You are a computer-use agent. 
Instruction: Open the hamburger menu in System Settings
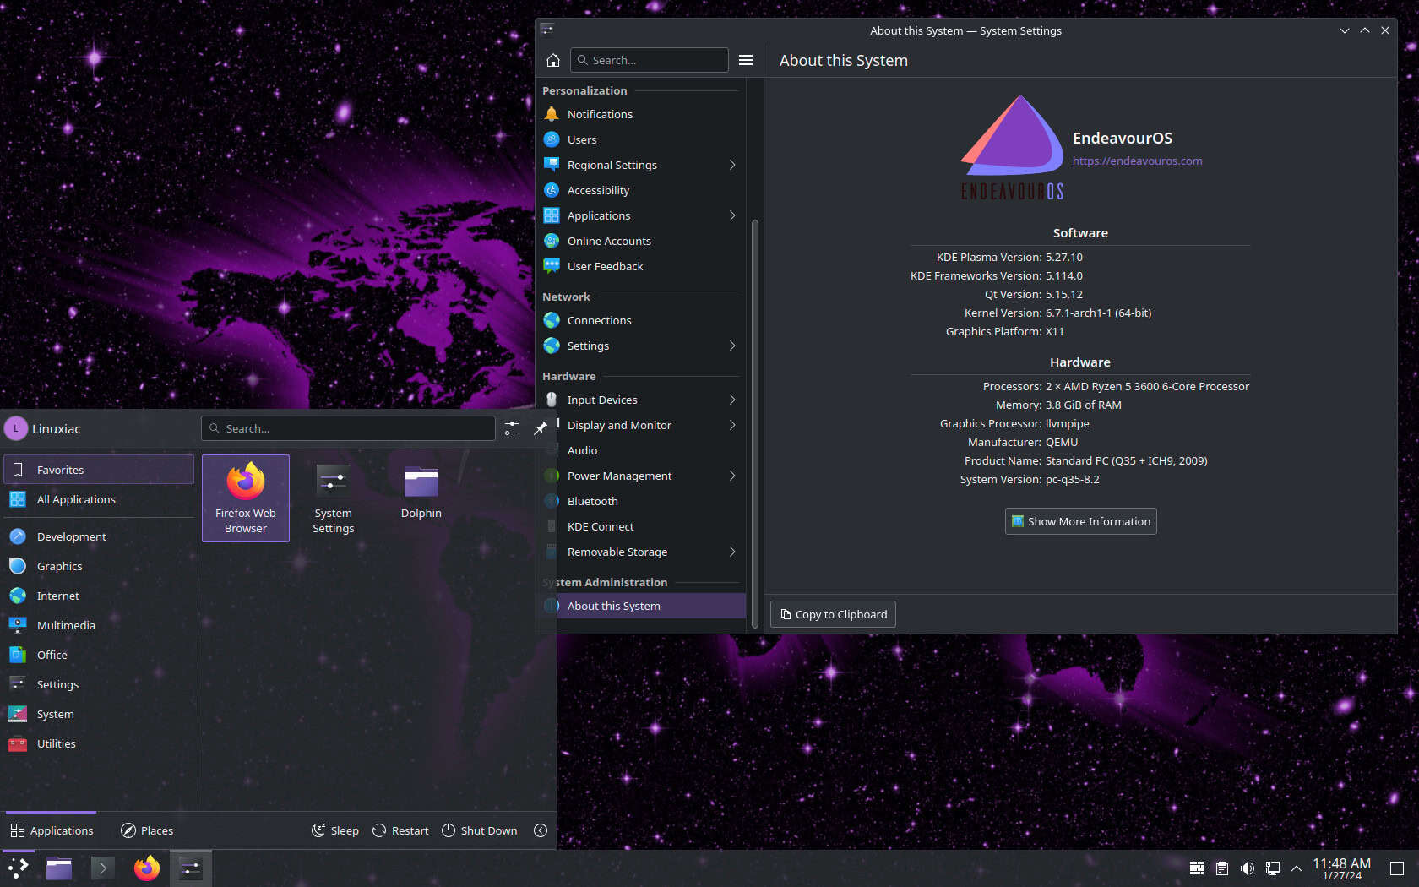(x=746, y=60)
